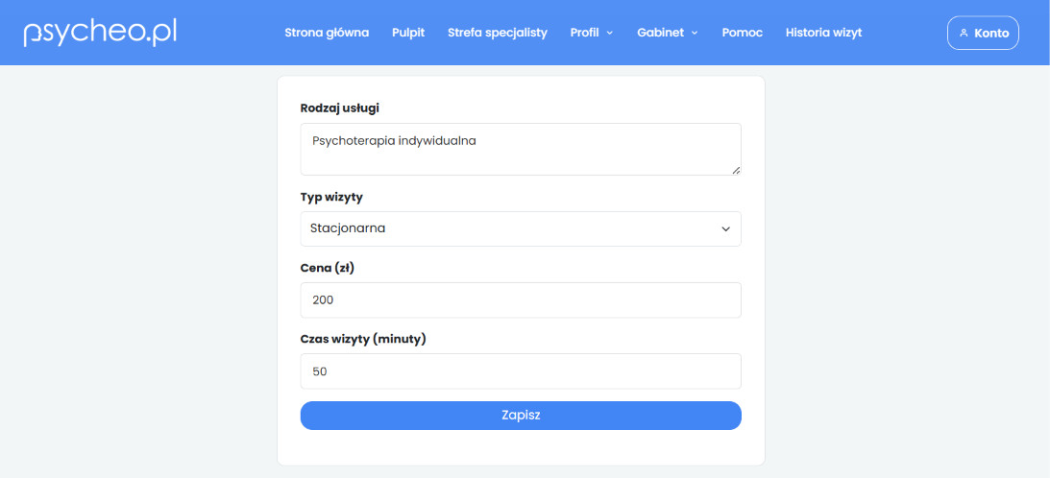
Task: Expand the Profil menu chevron
Action: pyautogui.click(x=609, y=33)
